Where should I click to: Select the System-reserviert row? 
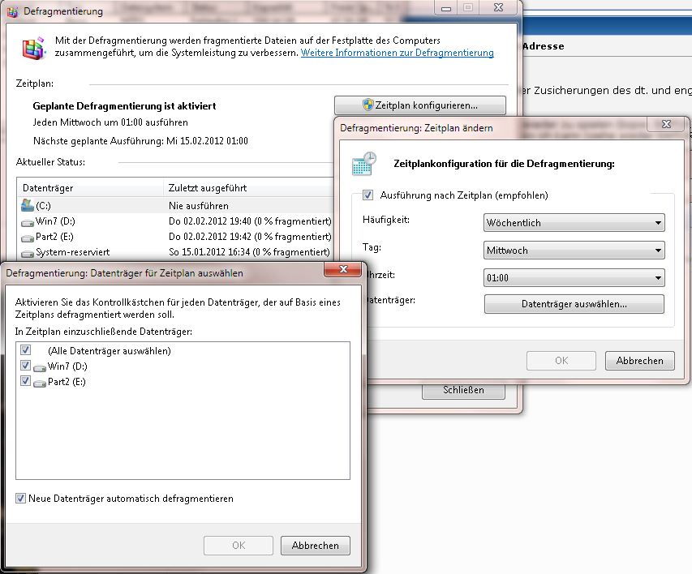(x=175, y=252)
